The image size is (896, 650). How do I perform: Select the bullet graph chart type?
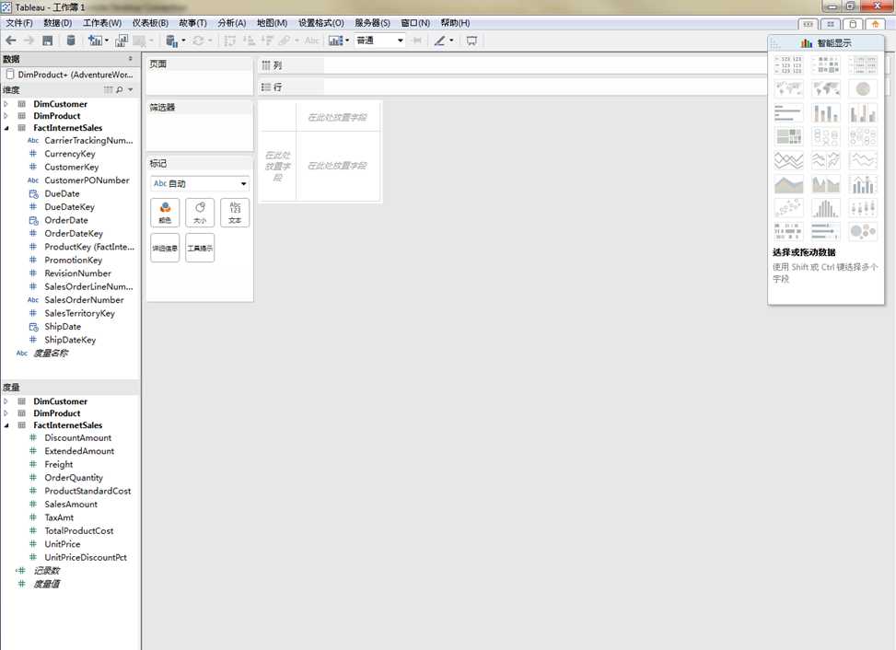826,231
